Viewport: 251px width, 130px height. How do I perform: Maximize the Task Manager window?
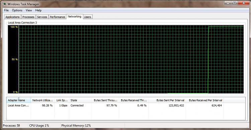[x=235, y=3]
